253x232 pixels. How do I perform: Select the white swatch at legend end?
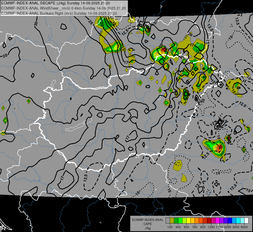click(x=247, y=221)
